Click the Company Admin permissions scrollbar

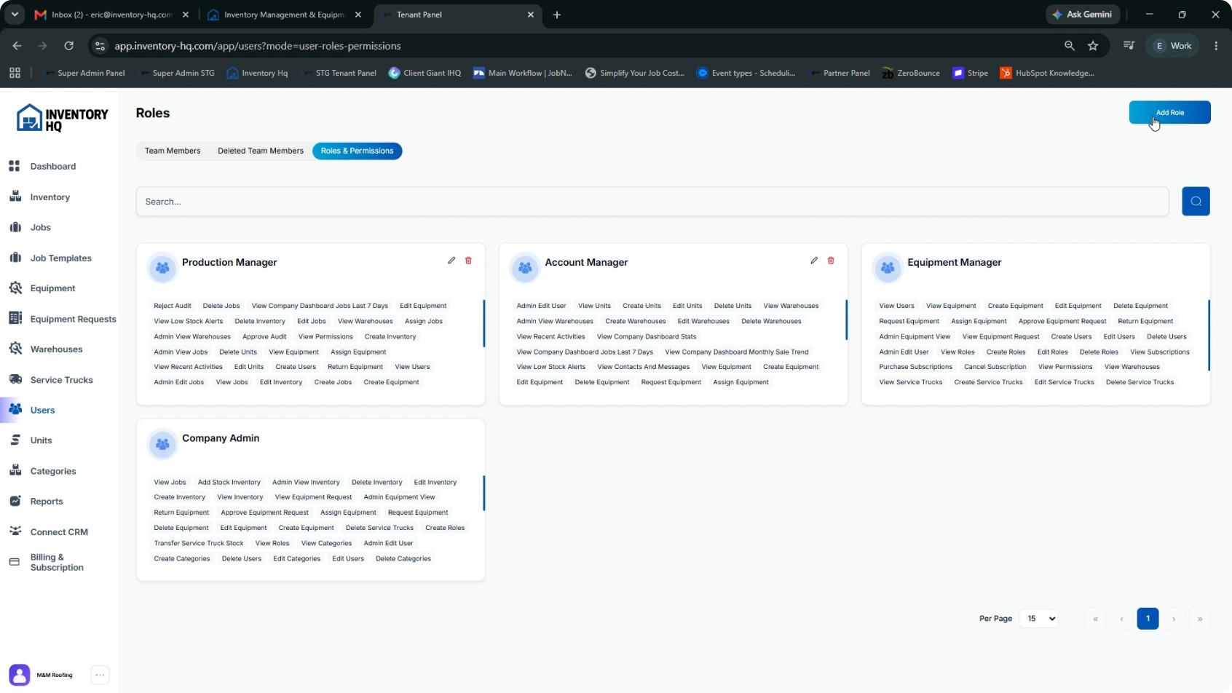[483, 493]
